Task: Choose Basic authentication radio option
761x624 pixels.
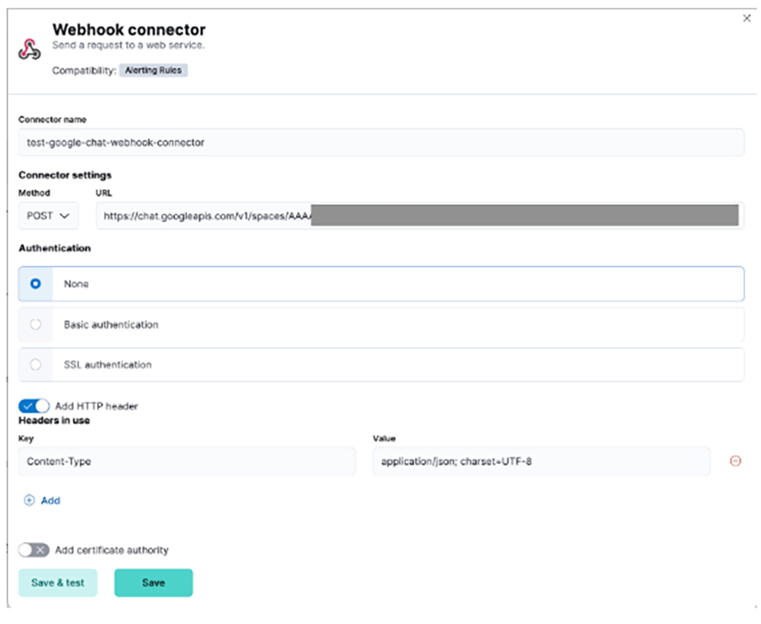Action: (x=36, y=324)
